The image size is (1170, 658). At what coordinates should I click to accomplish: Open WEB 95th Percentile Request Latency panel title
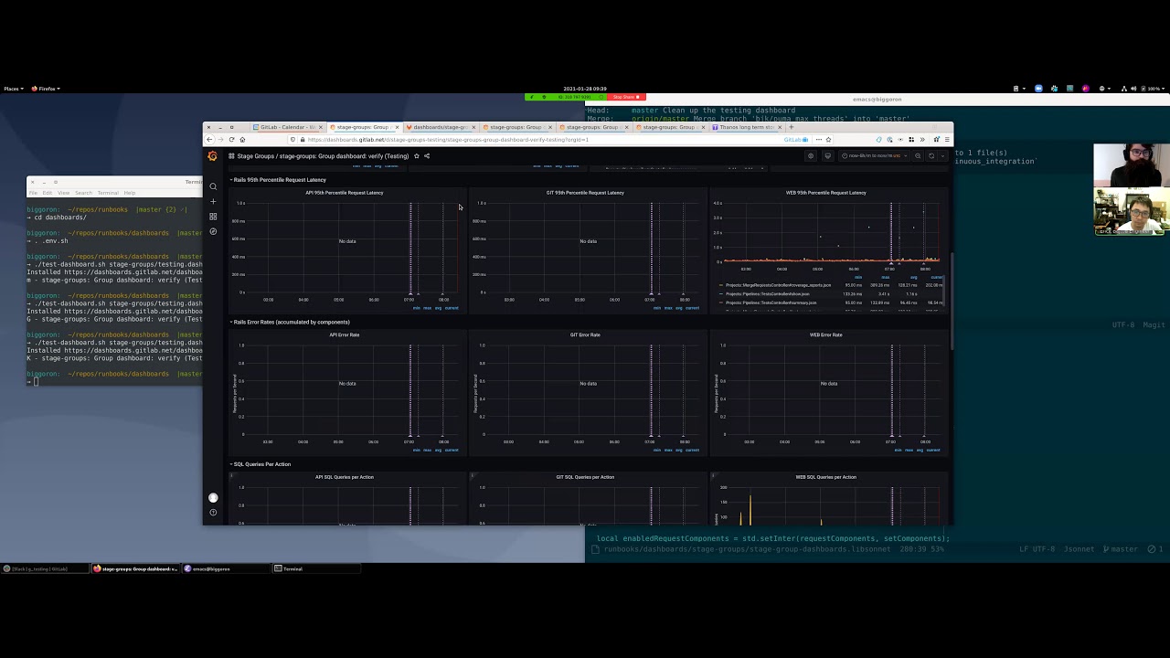(826, 193)
